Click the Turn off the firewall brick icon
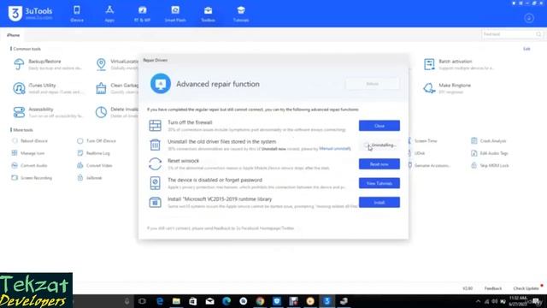 click(x=156, y=126)
